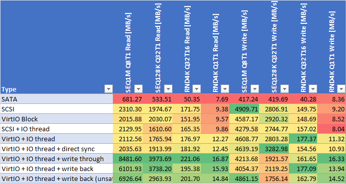Click cell with value 6926.64
The height and width of the screenshot is (184, 346).
click(128, 178)
